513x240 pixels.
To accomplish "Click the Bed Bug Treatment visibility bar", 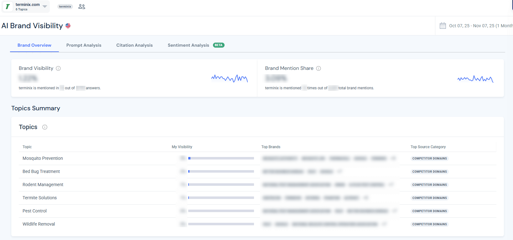I will 221,171.
